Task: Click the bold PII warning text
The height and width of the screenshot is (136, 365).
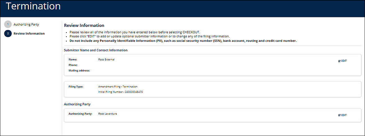Action: pyautogui.click(x=183, y=41)
